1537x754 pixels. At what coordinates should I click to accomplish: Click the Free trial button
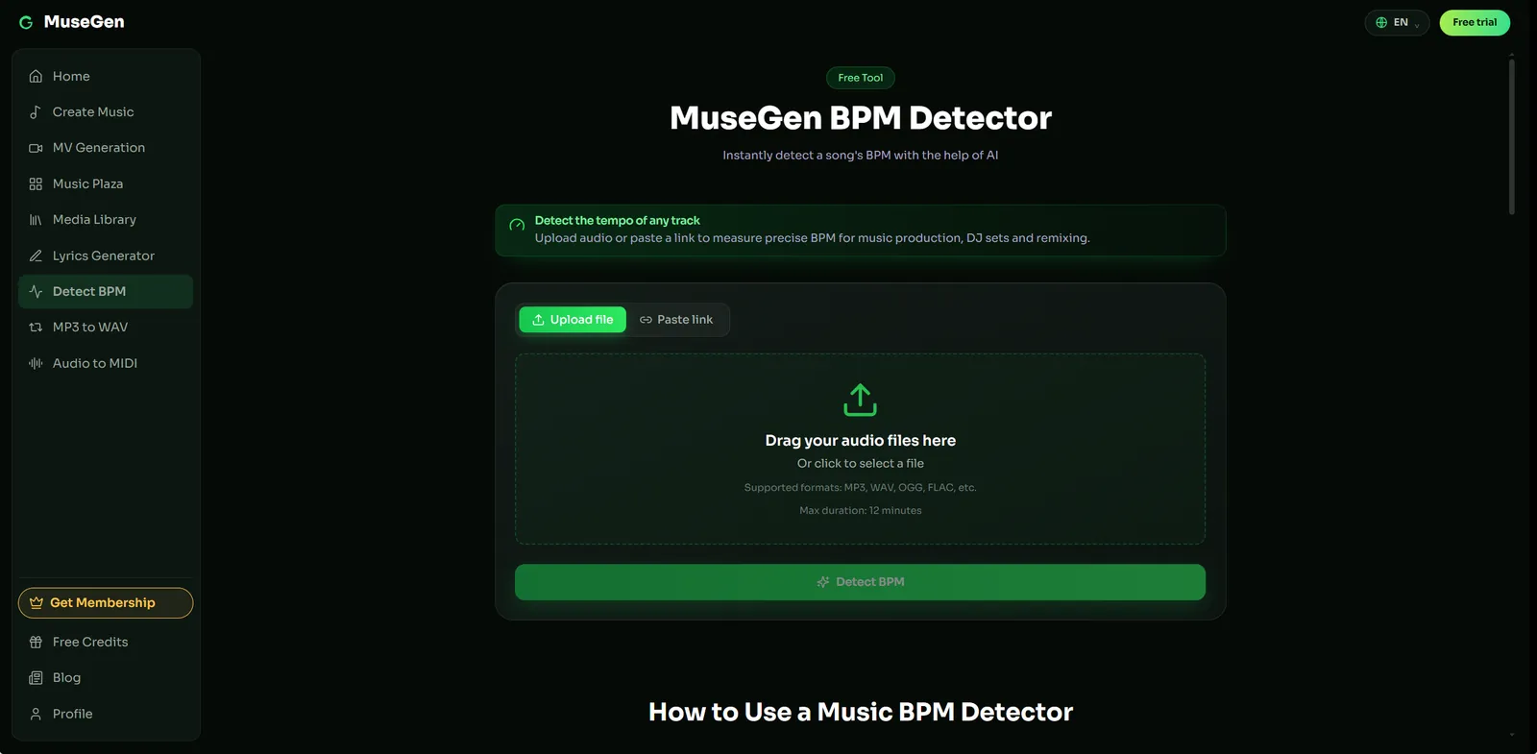click(1475, 22)
